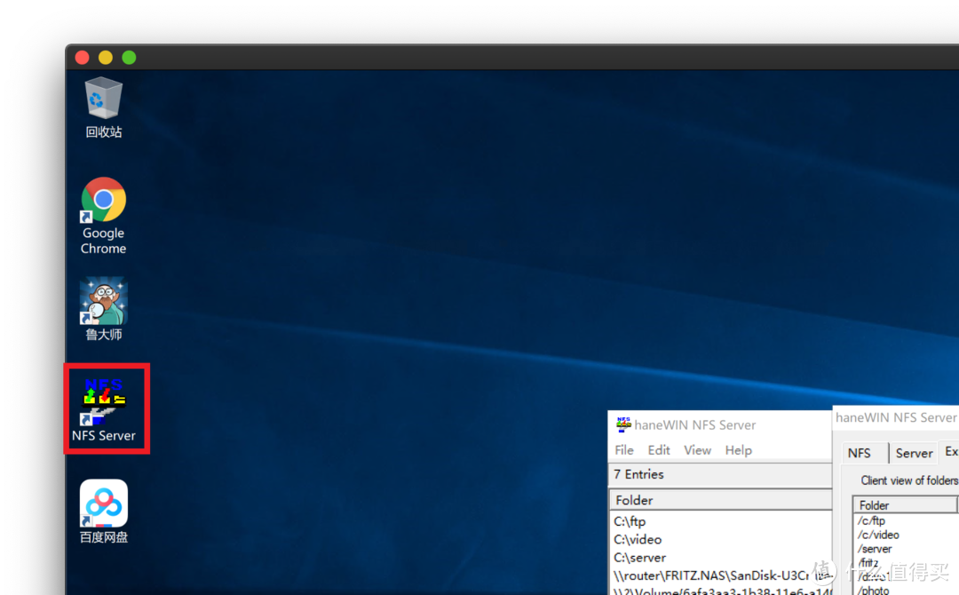Open the View menu
The height and width of the screenshot is (595, 959).
tap(697, 450)
